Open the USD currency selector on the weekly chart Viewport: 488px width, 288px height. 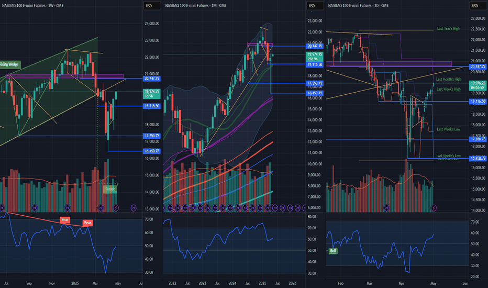(x=152, y=6)
